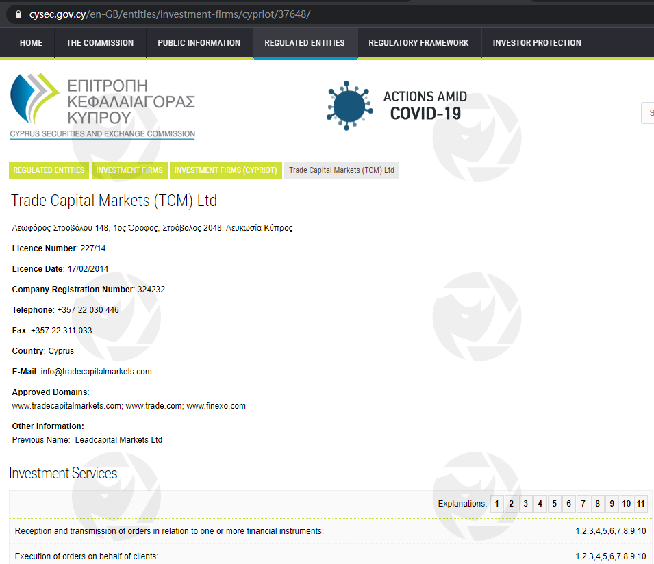
Task: Click explanation number 1 button
Action: (497, 504)
